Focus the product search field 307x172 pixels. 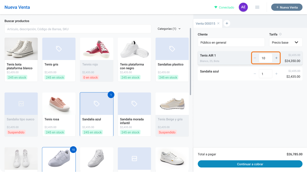pos(78,29)
